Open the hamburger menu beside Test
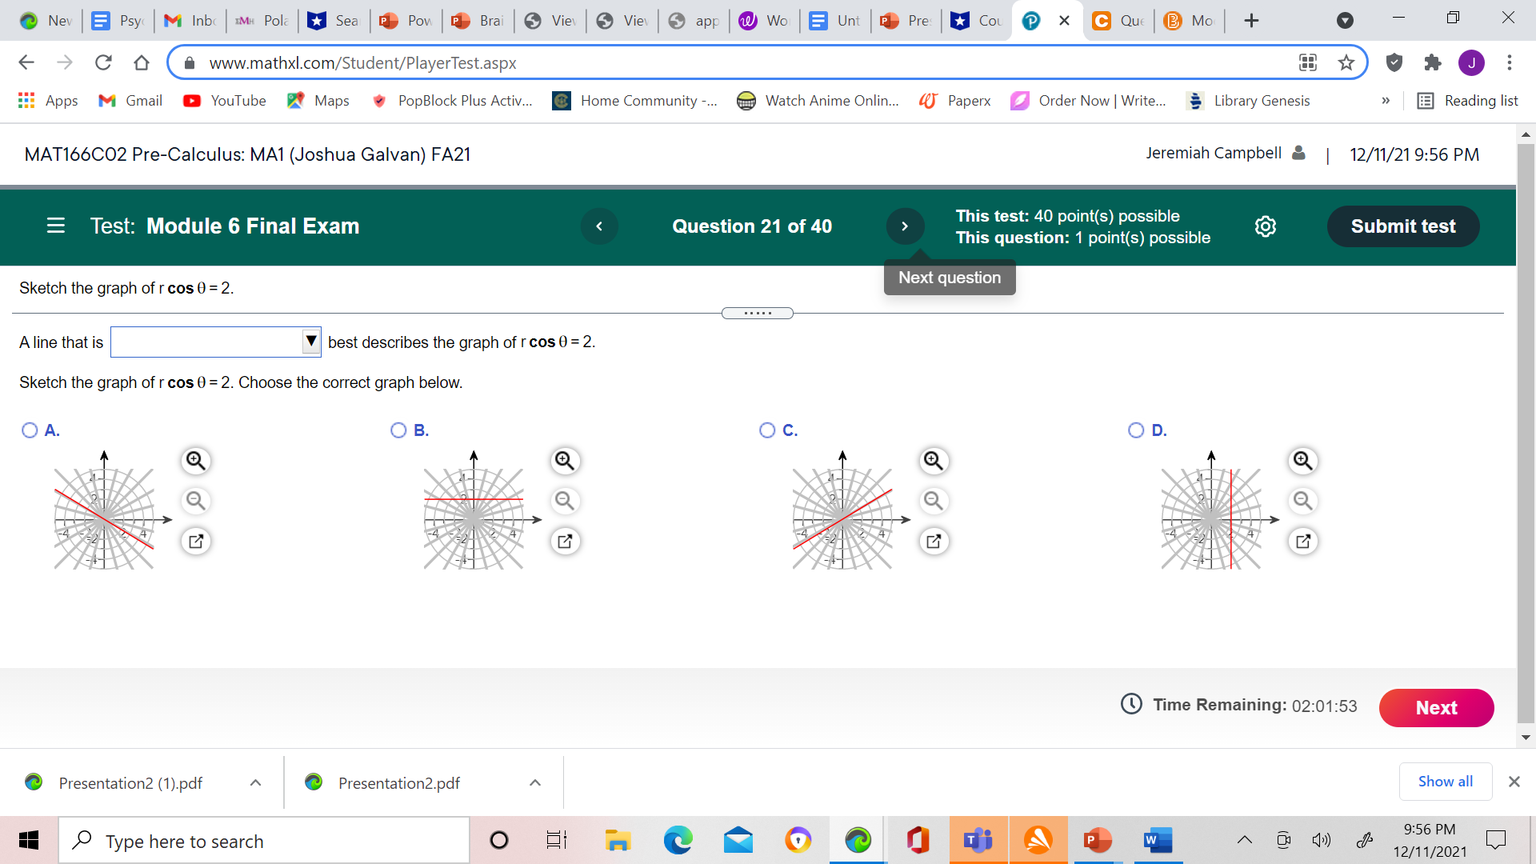 click(54, 226)
